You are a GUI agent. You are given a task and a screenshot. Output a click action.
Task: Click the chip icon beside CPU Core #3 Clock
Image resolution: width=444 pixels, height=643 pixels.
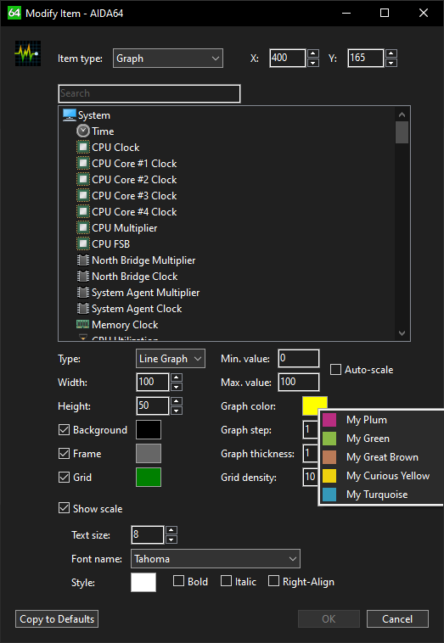click(83, 196)
